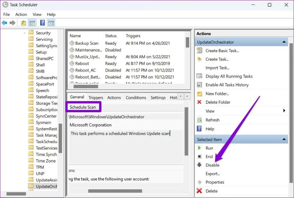Select the SharedPC folder in tree

click(x=44, y=59)
